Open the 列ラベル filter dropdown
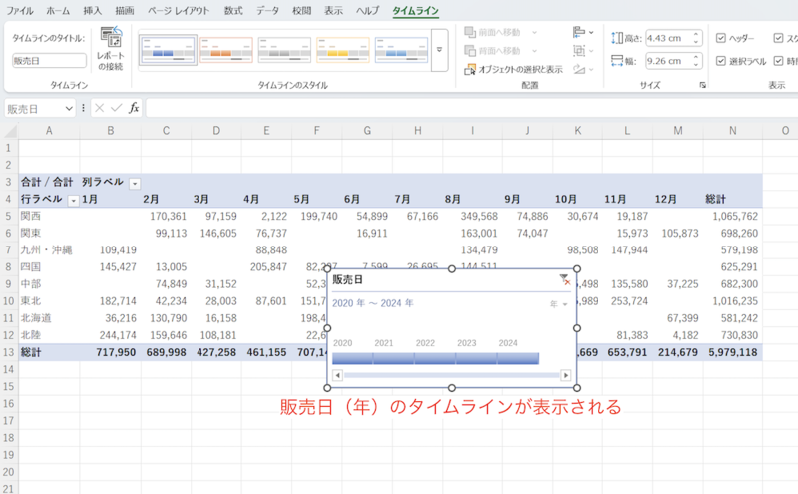 tap(135, 184)
